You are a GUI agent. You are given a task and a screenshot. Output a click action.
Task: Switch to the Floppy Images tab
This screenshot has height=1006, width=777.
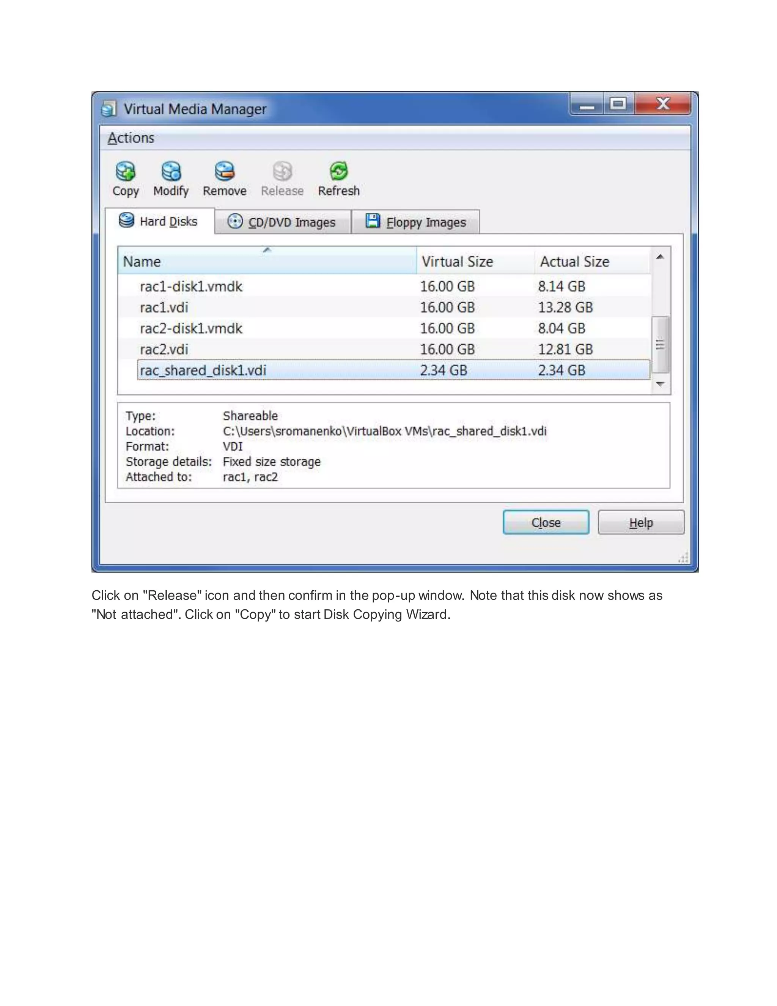click(x=416, y=222)
